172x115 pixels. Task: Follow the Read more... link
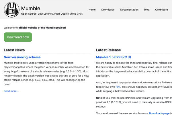[11, 91]
